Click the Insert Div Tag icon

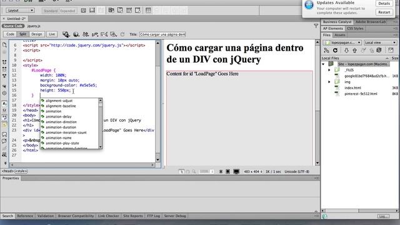[83, 11]
